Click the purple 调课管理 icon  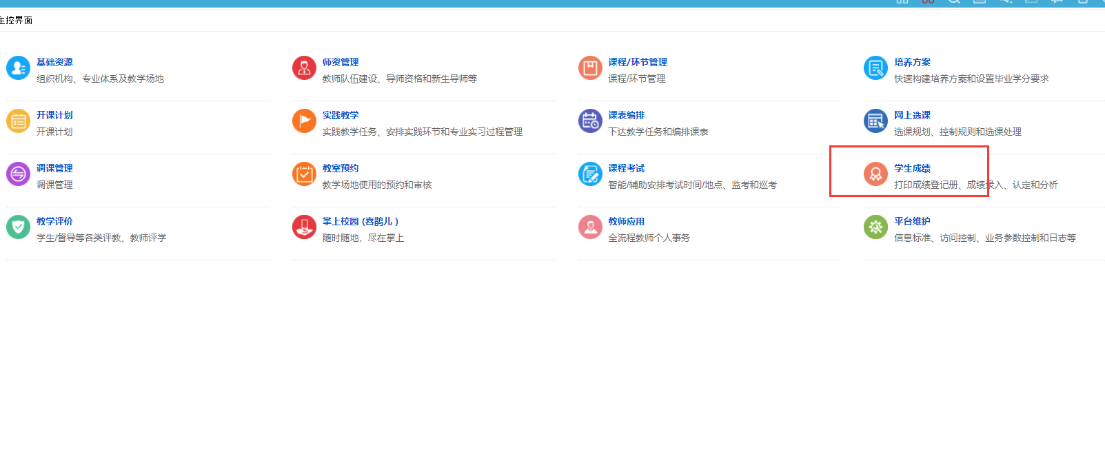point(18,174)
